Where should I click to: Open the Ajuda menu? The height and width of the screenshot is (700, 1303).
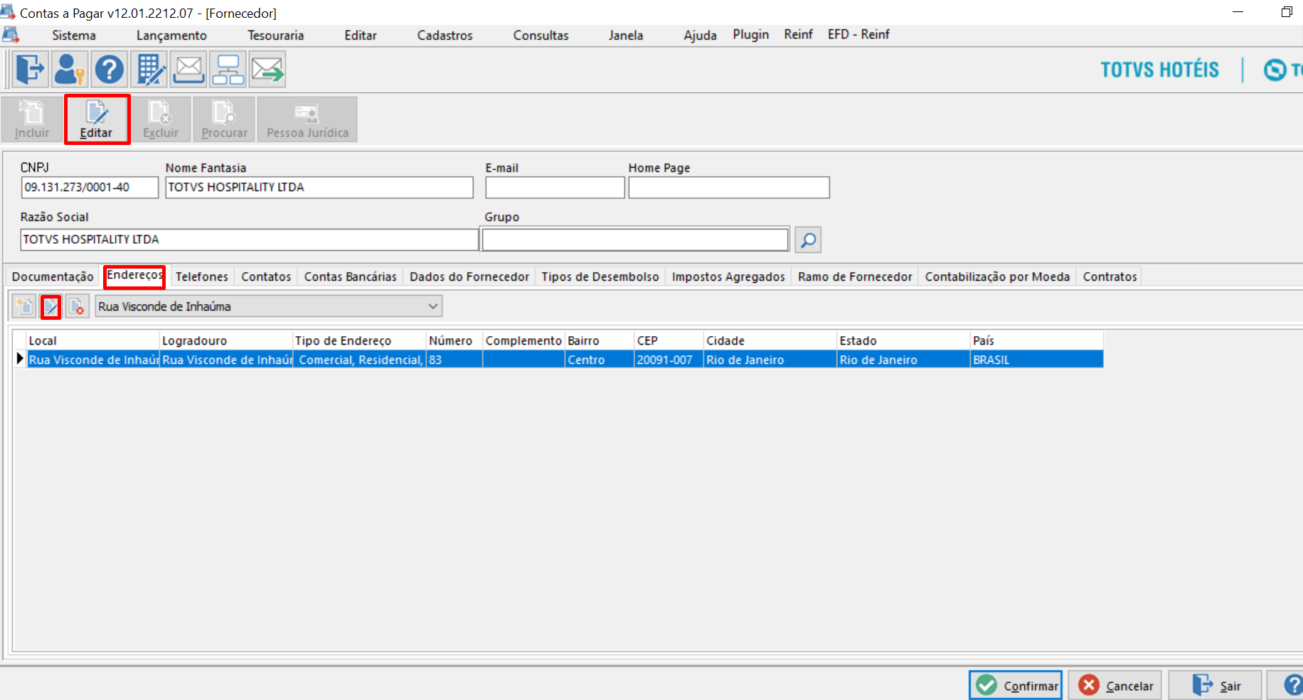(x=701, y=36)
